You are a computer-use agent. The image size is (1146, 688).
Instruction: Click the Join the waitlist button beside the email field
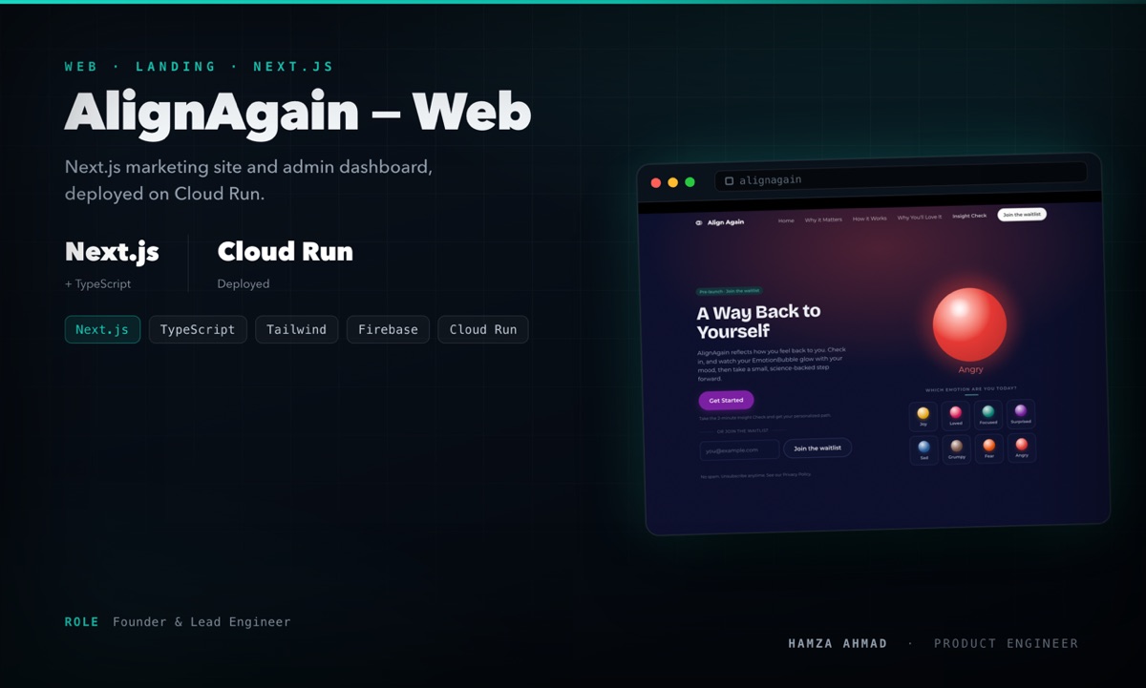click(x=817, y=448)
